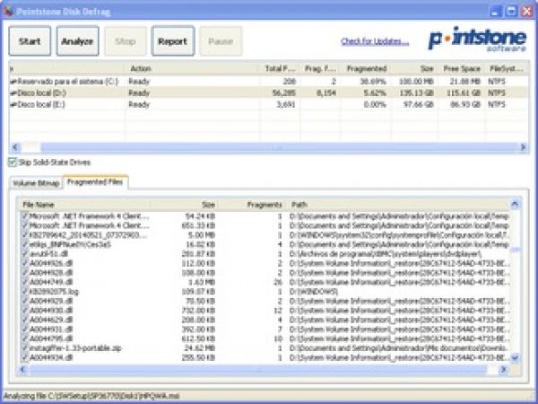Click the Reservado para el sistema (C:) drive icon
Screen dimensions: 538x404
coord(13,80)
